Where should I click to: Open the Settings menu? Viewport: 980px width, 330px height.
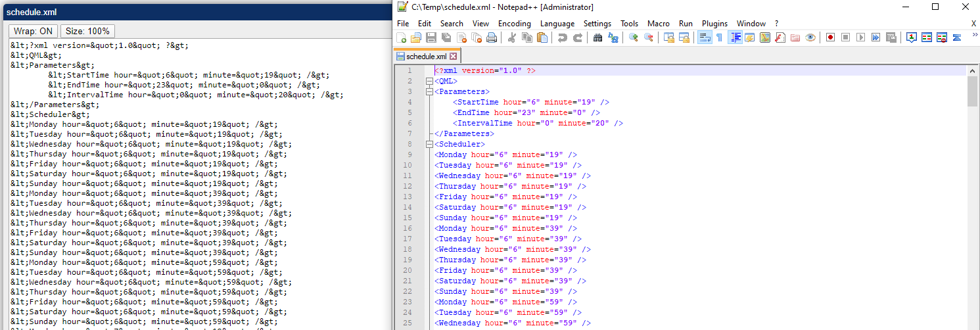click(x=597, y=23)
